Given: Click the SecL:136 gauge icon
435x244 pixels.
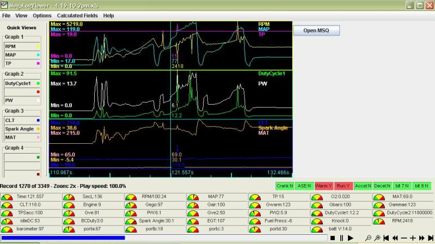Looking at the screenshot, I should click(x=69, y=197).
